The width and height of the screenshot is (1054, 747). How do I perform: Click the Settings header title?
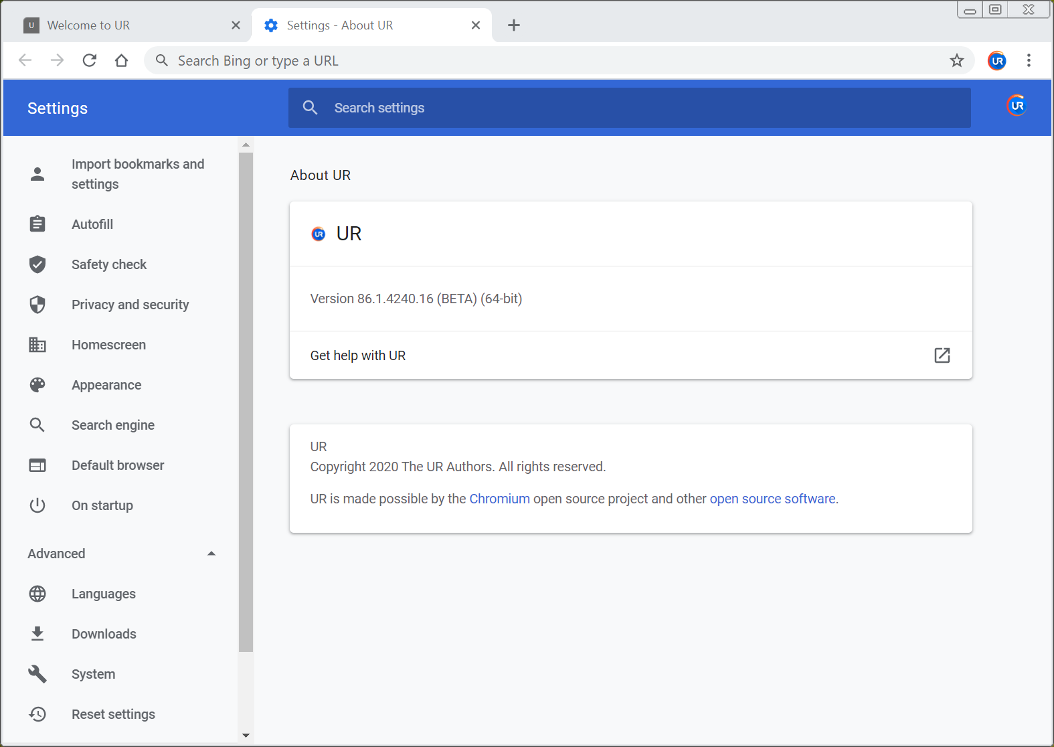(x=58, y=108)
